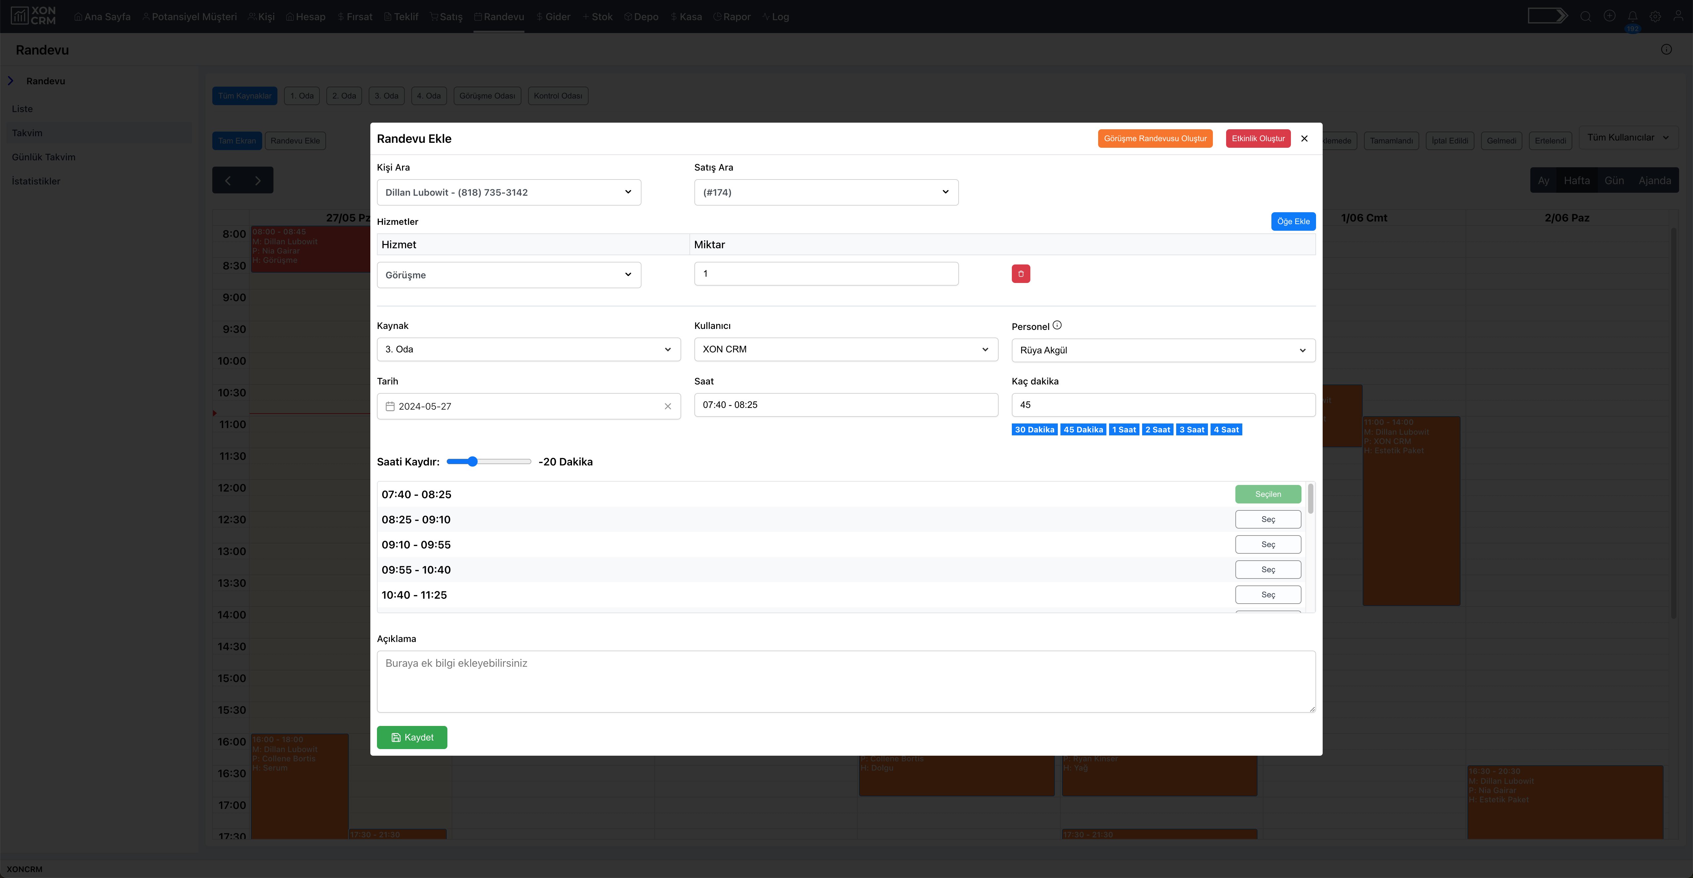Open the user profile icon

1678,17
